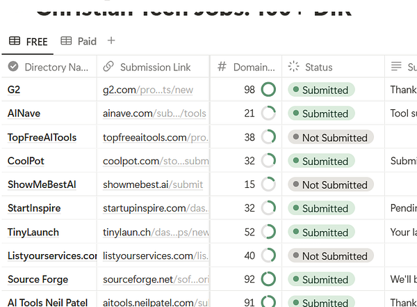Change TinyLaunch Submitted status tag
417x307 pixels.
321,233
